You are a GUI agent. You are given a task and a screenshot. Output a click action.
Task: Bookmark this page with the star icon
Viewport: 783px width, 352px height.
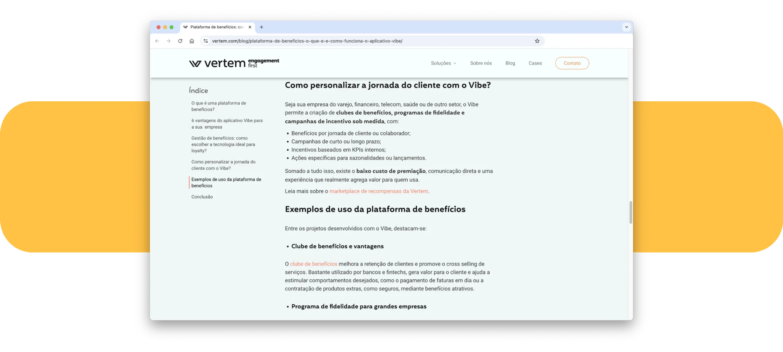pos(537,41)
